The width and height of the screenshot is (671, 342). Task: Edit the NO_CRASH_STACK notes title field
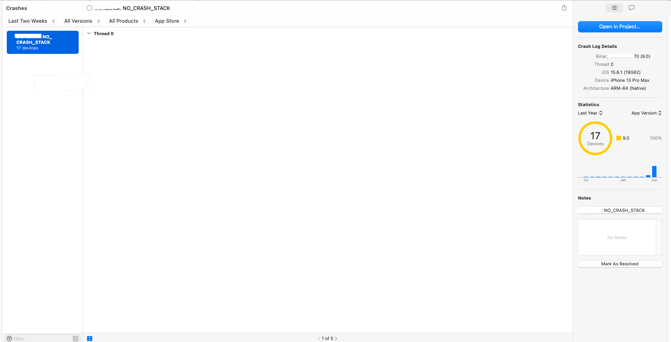620,210
